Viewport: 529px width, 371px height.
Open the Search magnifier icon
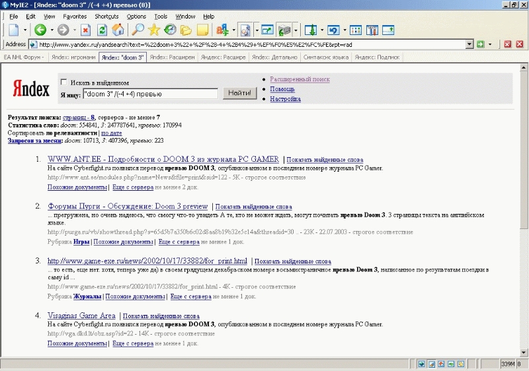pos(138,30)
